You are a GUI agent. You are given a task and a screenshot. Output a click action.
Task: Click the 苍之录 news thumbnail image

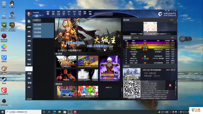pyautogui.click(x=132, y=74)
